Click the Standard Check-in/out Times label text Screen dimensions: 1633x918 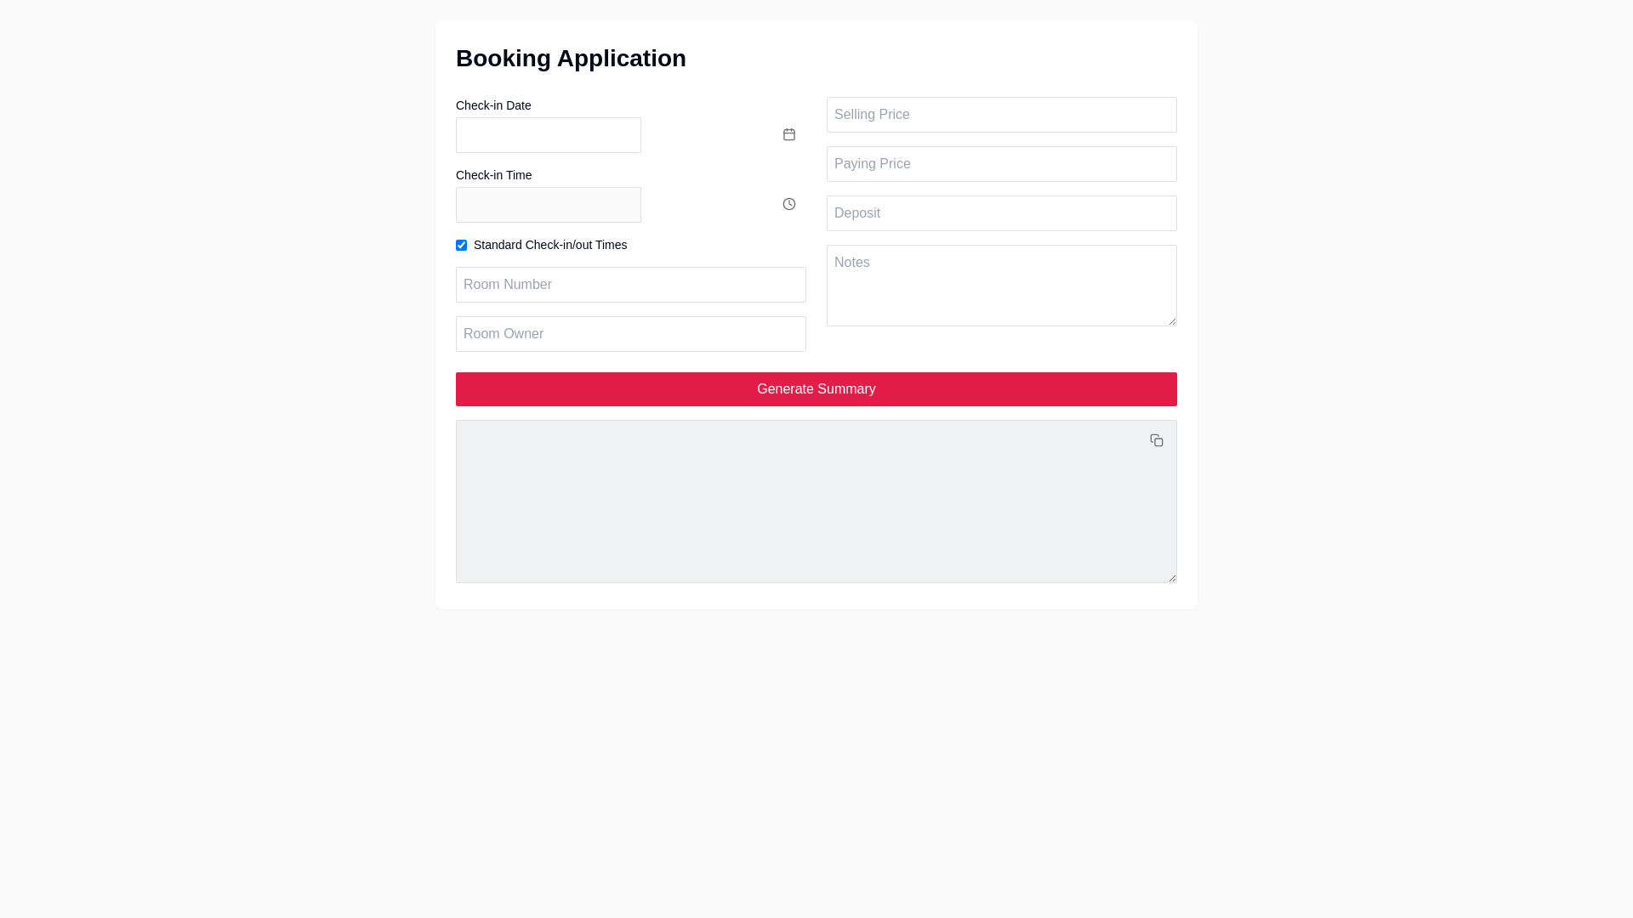(550, 245)
